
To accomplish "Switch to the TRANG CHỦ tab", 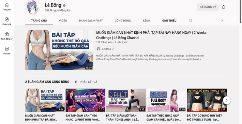I will 39,21.
